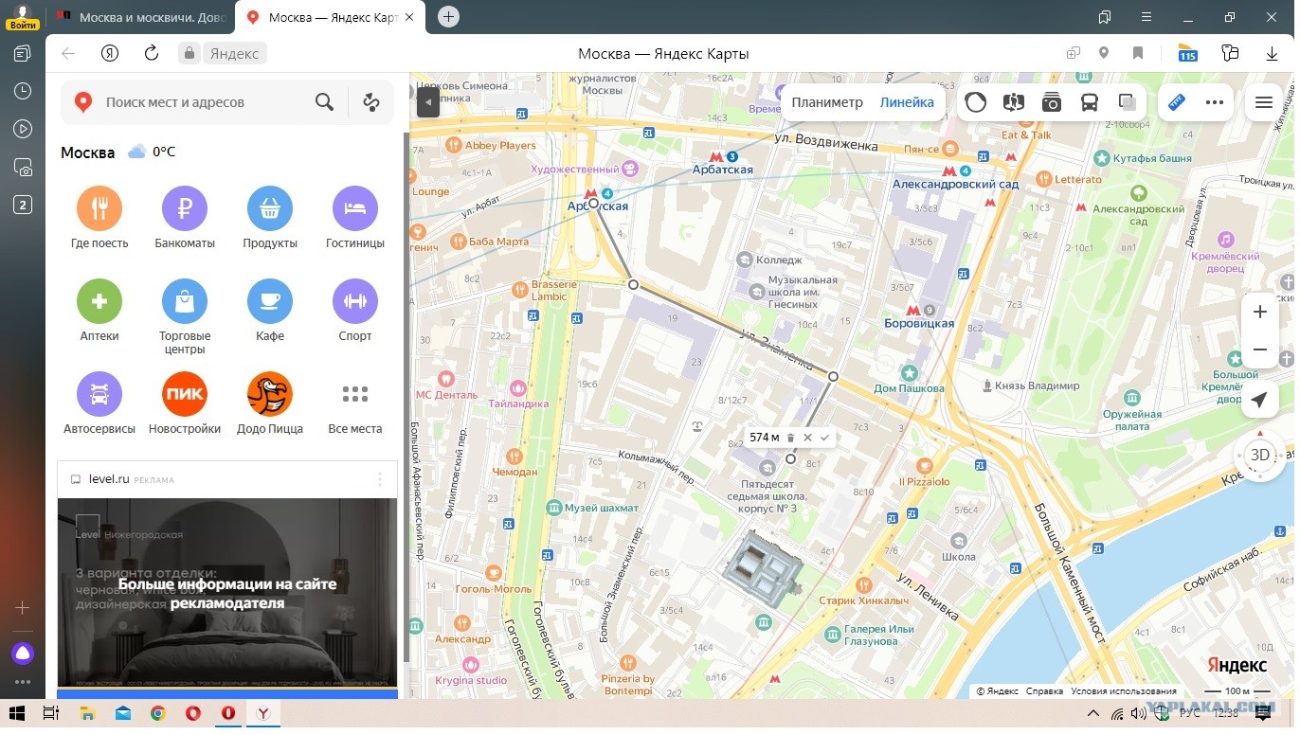This screenshot has height=735, width=1300.
Task: Toggle the blue ruler tool
Action: point(1177,102)
